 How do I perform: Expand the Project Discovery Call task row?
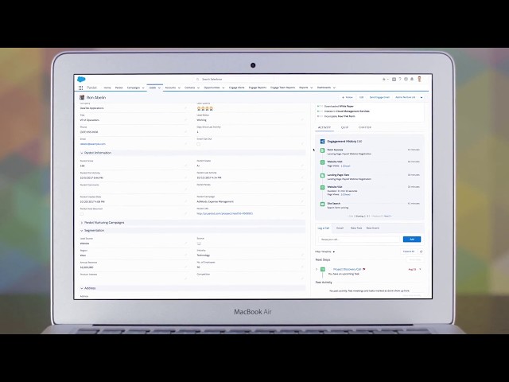[317, 269]
